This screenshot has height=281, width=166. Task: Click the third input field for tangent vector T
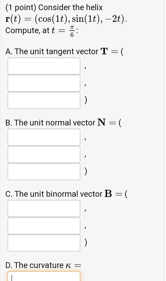click(x=44, y=100)
